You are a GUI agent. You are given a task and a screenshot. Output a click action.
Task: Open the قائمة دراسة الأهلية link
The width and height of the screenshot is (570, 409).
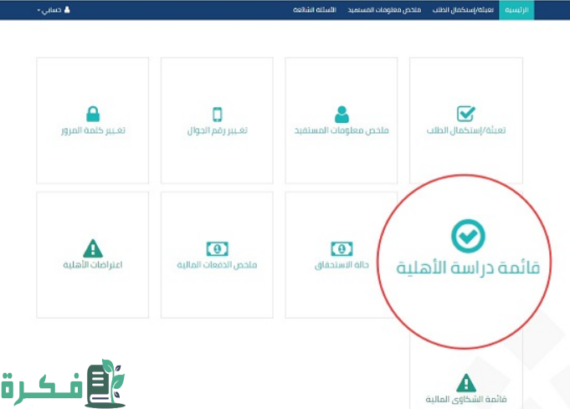[468, 268]
